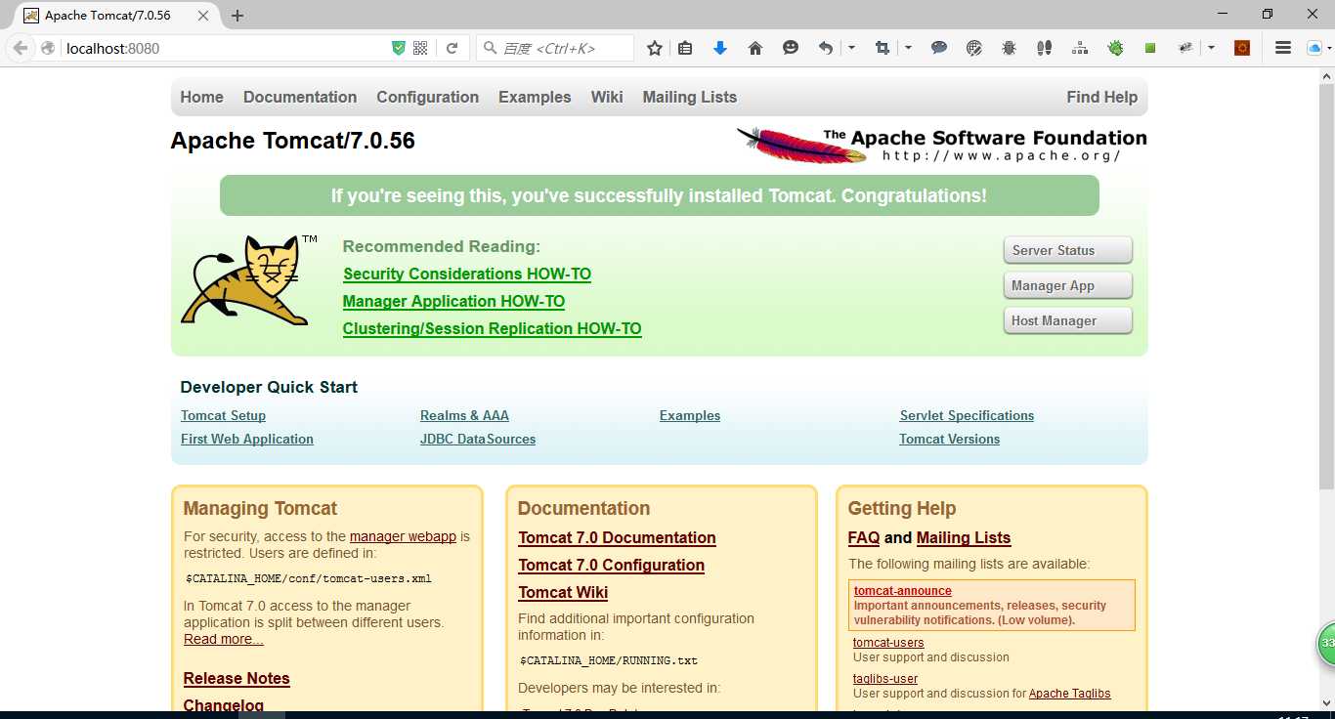Screen dimensions: 1335x719
Task: Open Realms & AAA link
Action: 464,415
